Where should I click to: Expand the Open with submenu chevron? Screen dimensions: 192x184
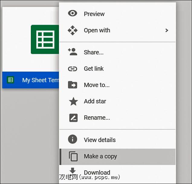tap(167, 30)
